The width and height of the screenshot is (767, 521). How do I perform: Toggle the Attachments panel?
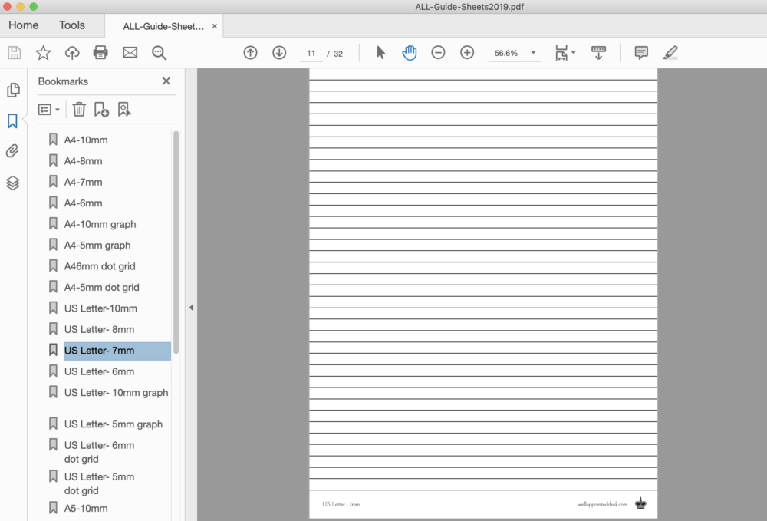pyautogui.click(x=12, y=151)
